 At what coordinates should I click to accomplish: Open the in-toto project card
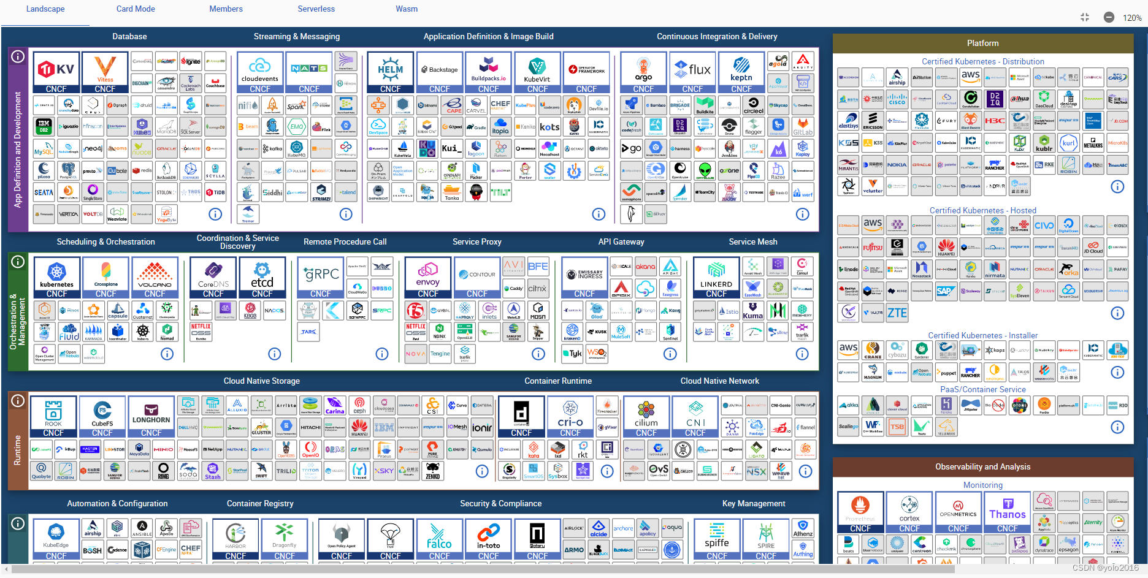click(x=489, y=540)
